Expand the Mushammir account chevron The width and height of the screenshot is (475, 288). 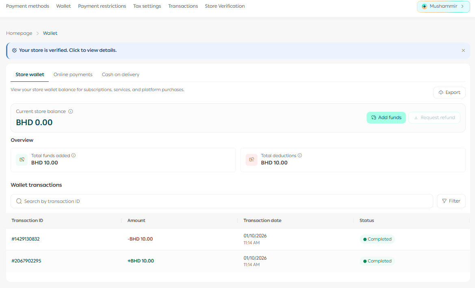pyautogui.click(x=462, y=6)
